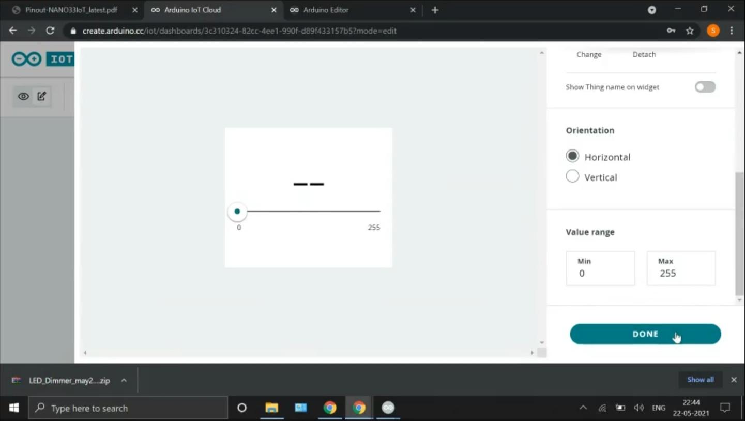The image size is (745, 421).
Task: Click the address bar URL
Action: tap(239, 31)
